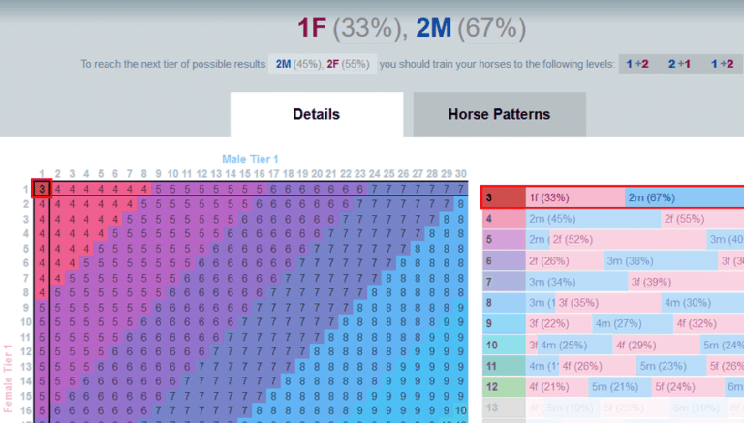Open the Horse Patterns tab
The image size is (744, 423).
499,114
